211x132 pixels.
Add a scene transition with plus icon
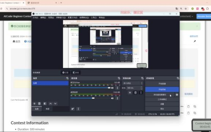click(130, 92)
